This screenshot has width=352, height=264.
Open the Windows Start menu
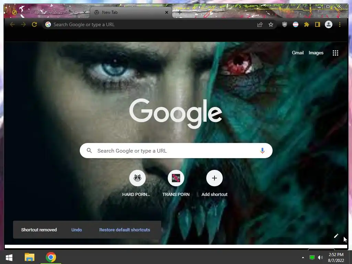9,257
